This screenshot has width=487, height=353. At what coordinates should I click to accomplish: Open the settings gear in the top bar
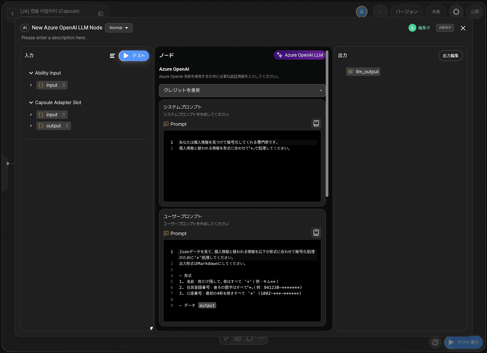tap(456, 12)
